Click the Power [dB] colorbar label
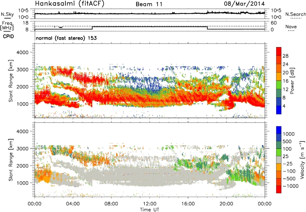This screenshot has height=212, width=306. pyautogui.click(x=292, y=81)
